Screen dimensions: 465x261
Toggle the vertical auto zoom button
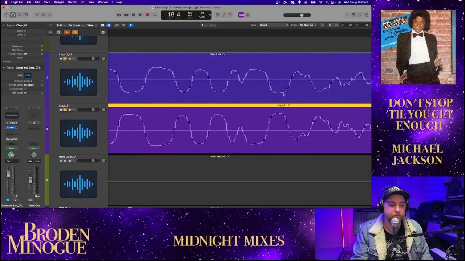click(x=330, y=25)
